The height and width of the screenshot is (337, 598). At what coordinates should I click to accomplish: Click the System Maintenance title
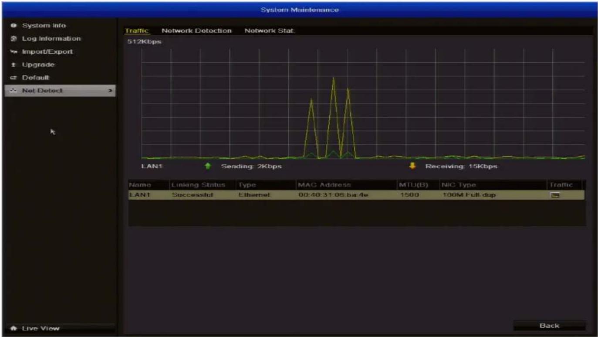click(300, 10)
